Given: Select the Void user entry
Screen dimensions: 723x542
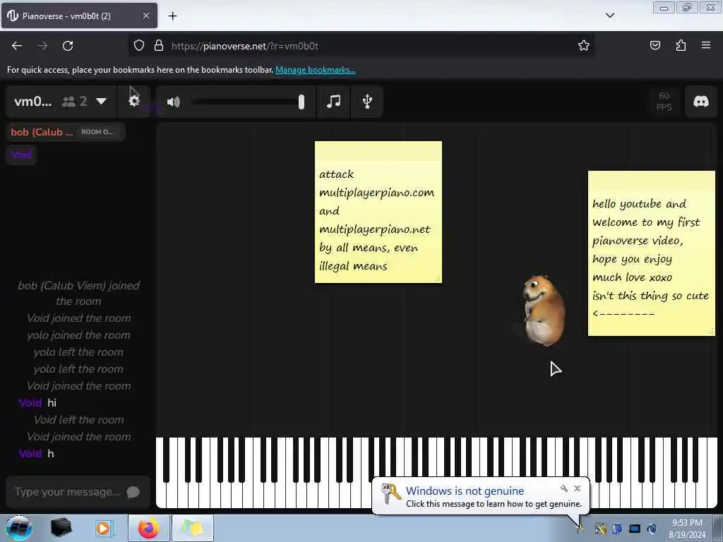Looking at the screenshot, I should pyautogui.click(x=21, y=155).
